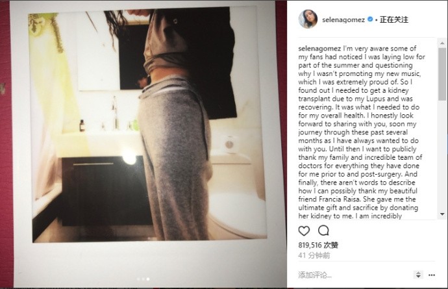Click the caption scrollbar up arrow
The height and width of the screenshot is (289, 448).
442,43
